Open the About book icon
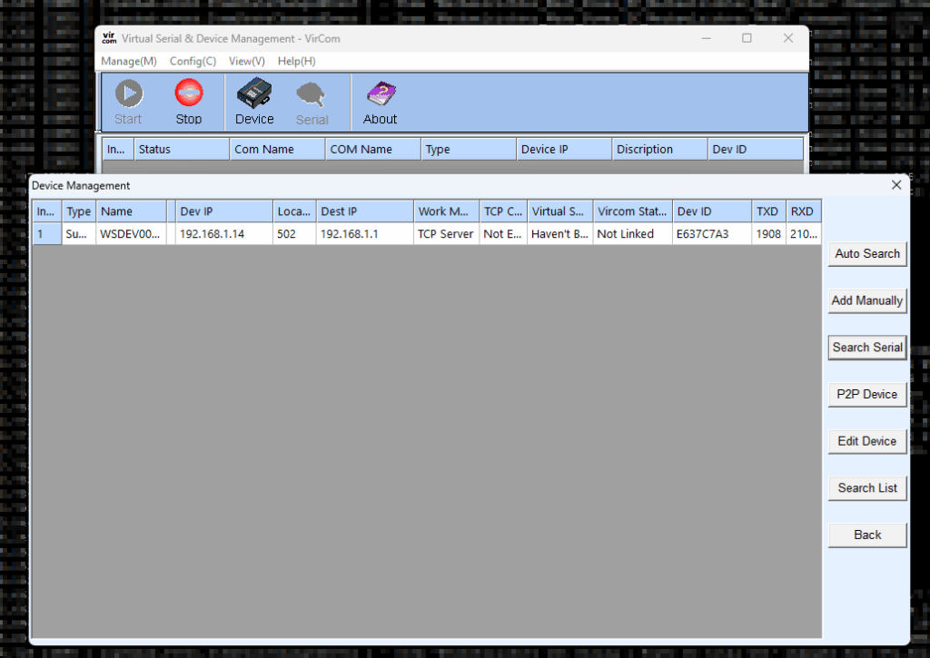 click(381, 102)
